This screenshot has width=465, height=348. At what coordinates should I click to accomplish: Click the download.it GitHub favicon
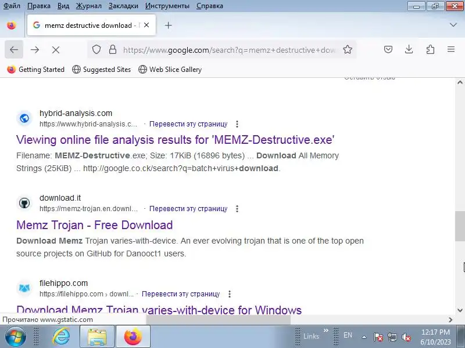click(x=24, y=203)
